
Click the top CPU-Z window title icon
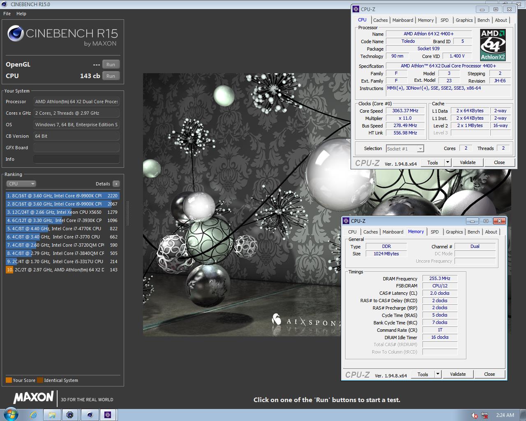[356, 9]
